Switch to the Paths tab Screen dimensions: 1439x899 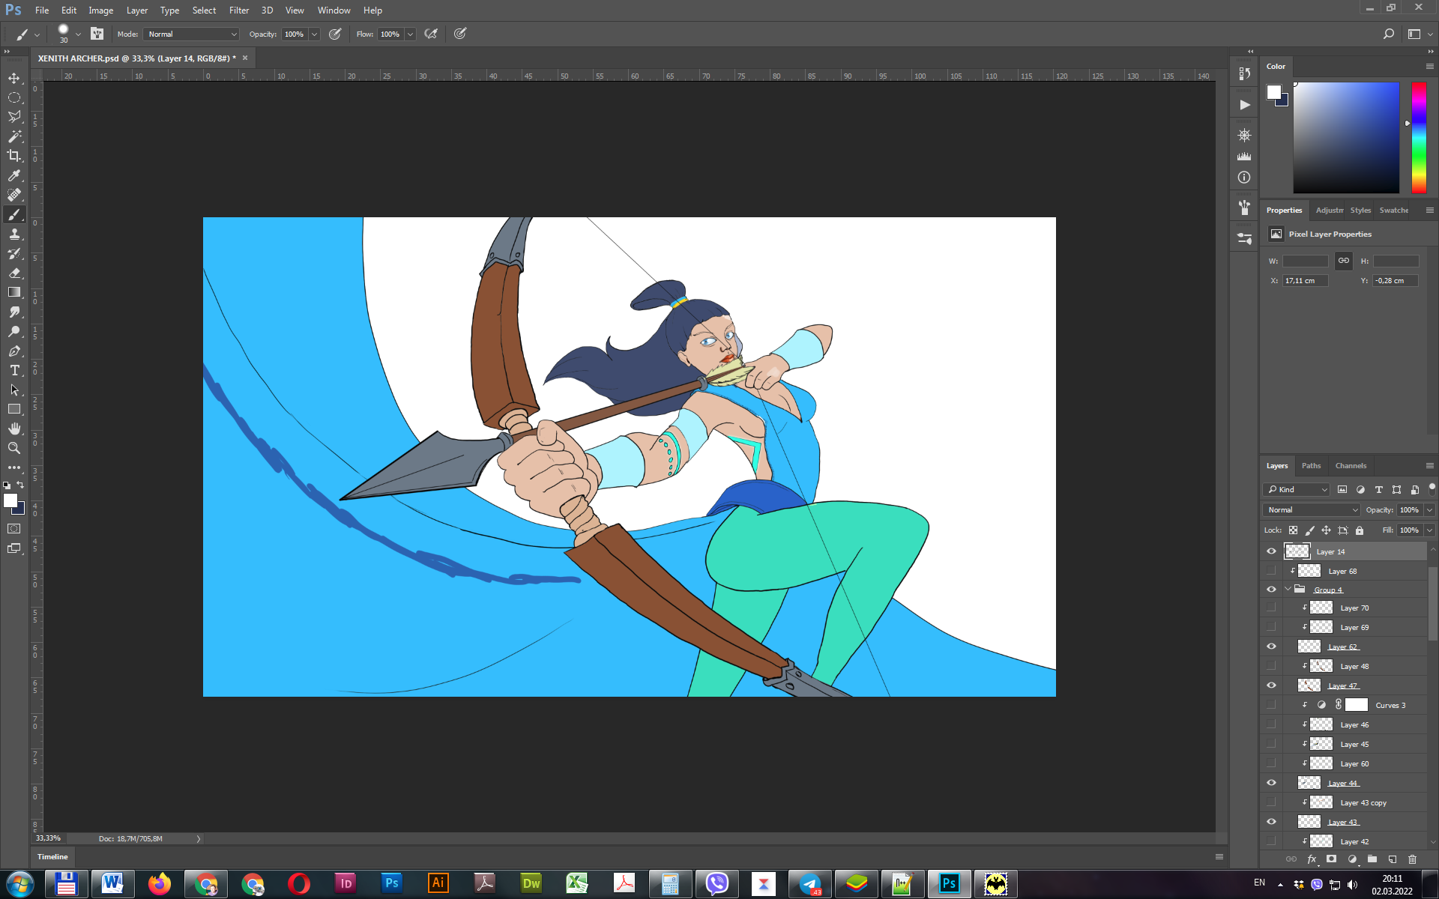[x=1311, y=466]
